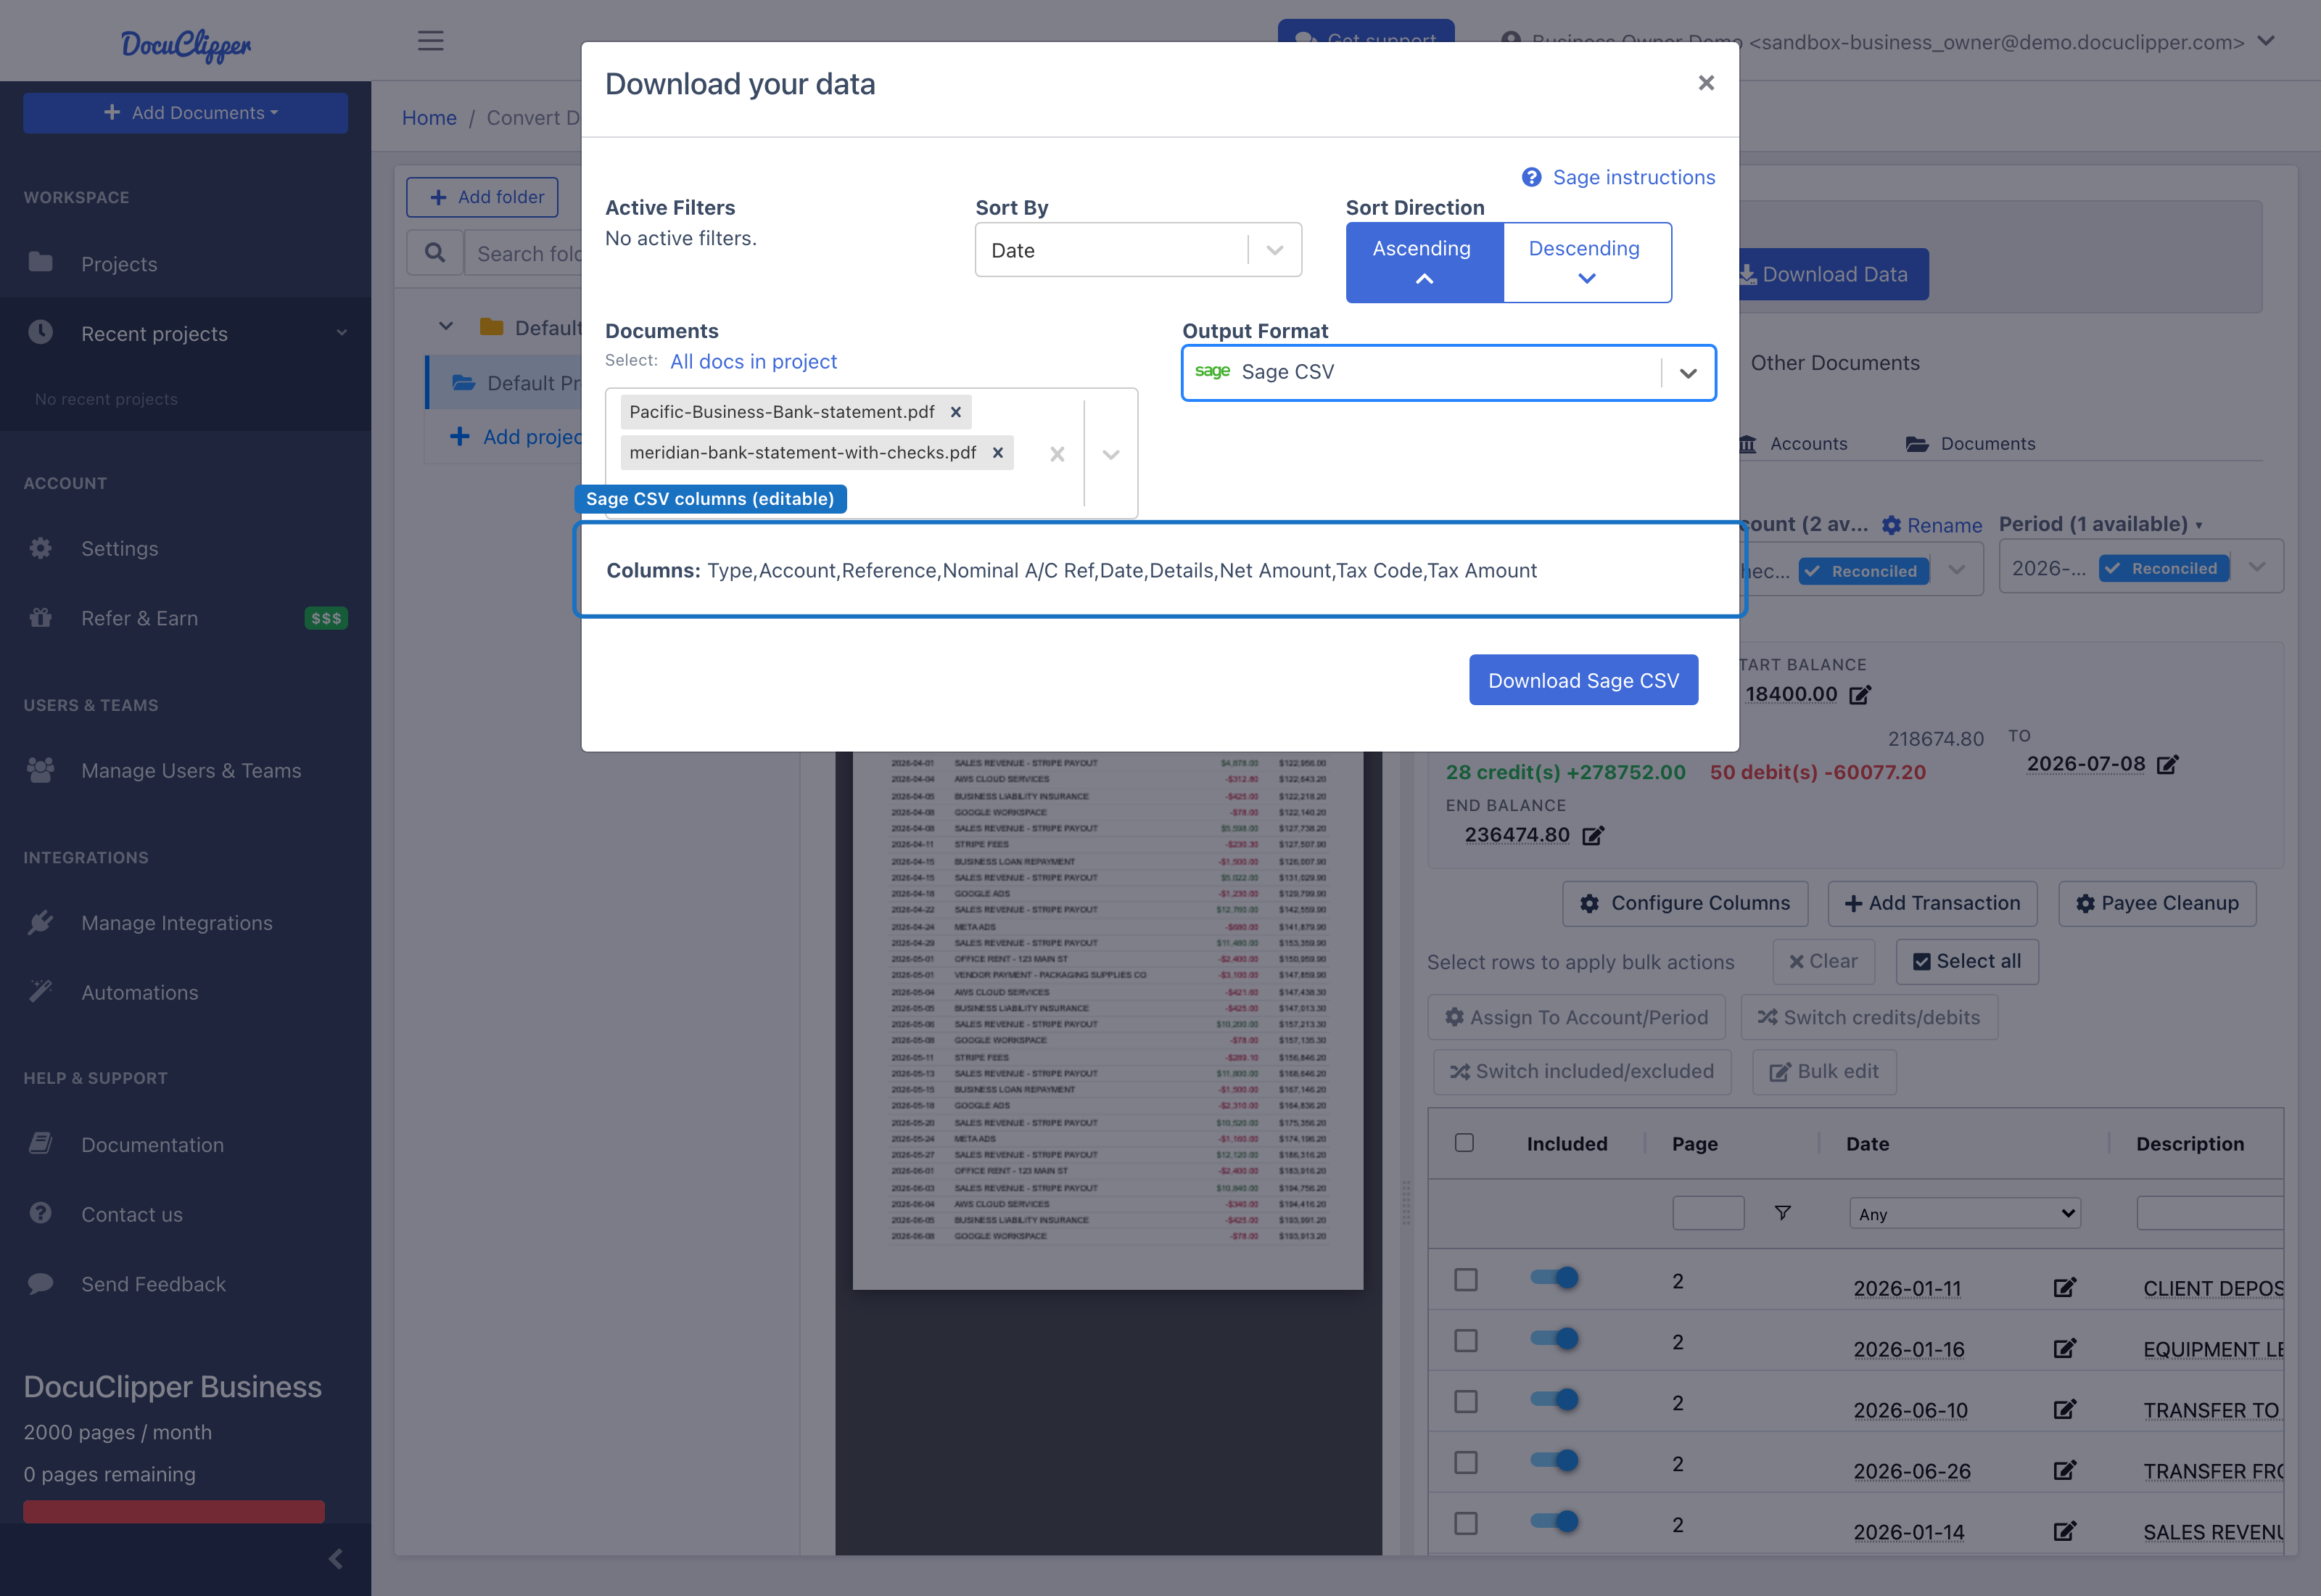Click Assign To Account/Period button
The width and height of the screenshot is (2321, 1596).
[1575, 1017]
